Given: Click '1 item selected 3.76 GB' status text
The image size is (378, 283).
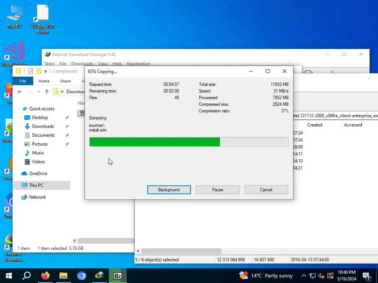Looking at the screenshot, I should coord(61,248).
